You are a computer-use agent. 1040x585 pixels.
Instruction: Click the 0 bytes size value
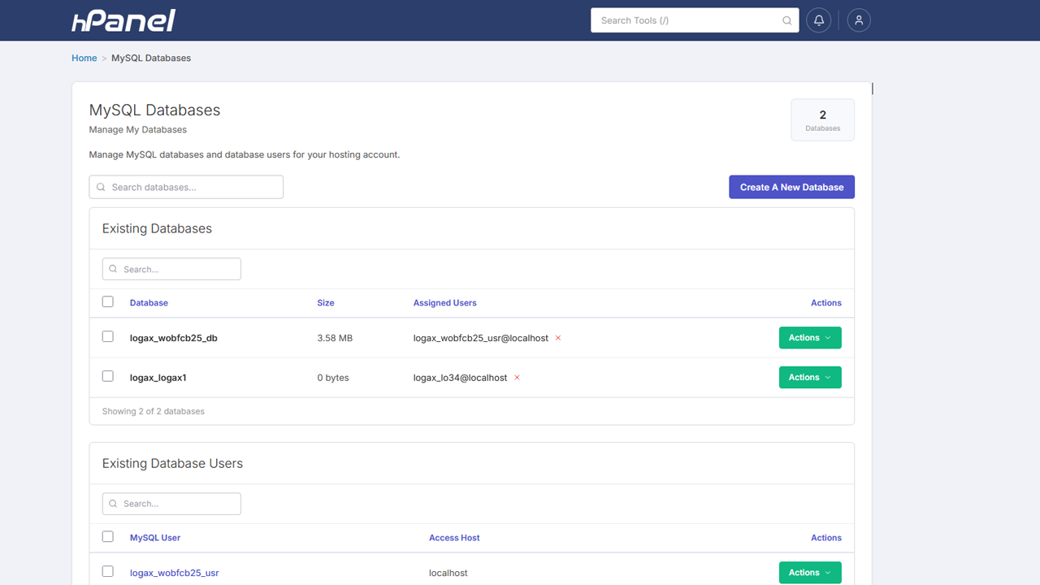[x=333, y=378]
